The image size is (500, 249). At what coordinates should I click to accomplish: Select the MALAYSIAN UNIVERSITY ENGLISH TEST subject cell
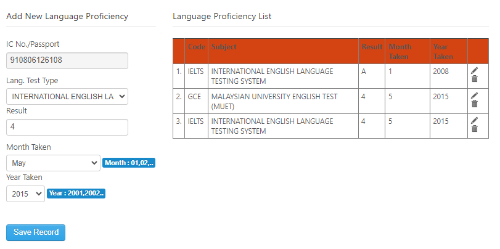(x=282, y=101)
